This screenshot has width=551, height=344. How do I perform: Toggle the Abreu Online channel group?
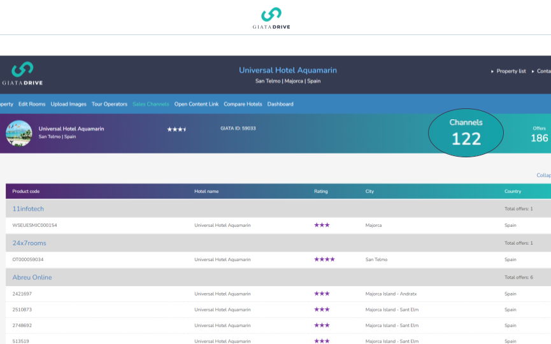(x=32, y=278)
